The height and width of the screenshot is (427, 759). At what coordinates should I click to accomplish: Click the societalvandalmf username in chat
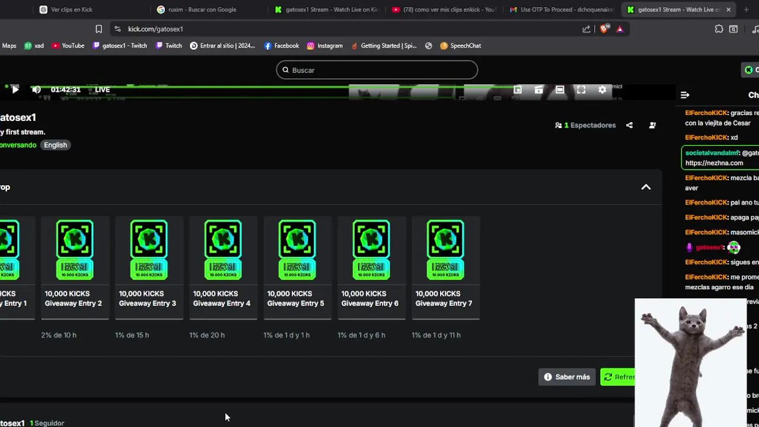tap(713, 153)
